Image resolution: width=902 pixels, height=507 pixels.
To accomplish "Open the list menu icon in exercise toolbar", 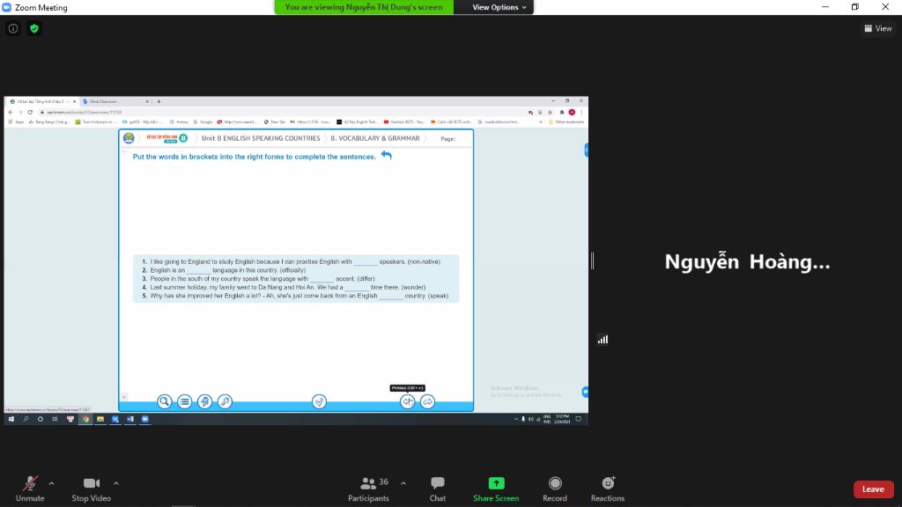I will tap(185, 401).
